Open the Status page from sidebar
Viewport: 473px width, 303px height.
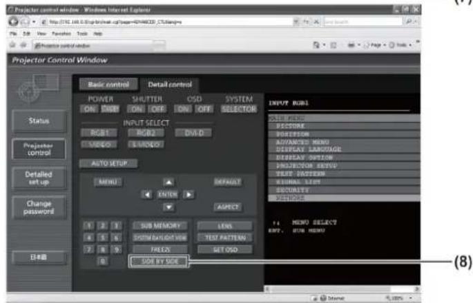[39, 121]
